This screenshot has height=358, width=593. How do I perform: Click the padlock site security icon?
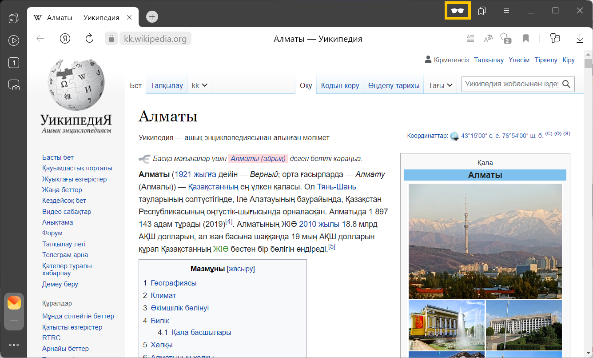click(x=111, y=38)
